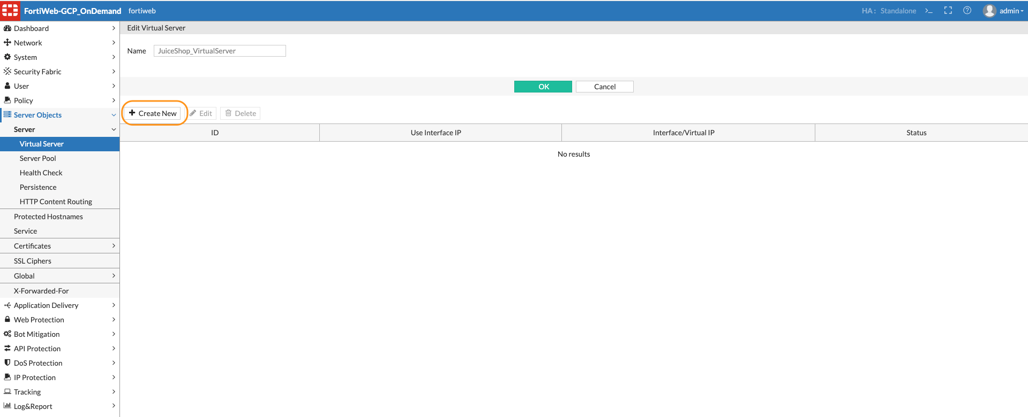Expand the User menu chevron
This screenshot has height=417, width=1028.
(x=114, y=86)
